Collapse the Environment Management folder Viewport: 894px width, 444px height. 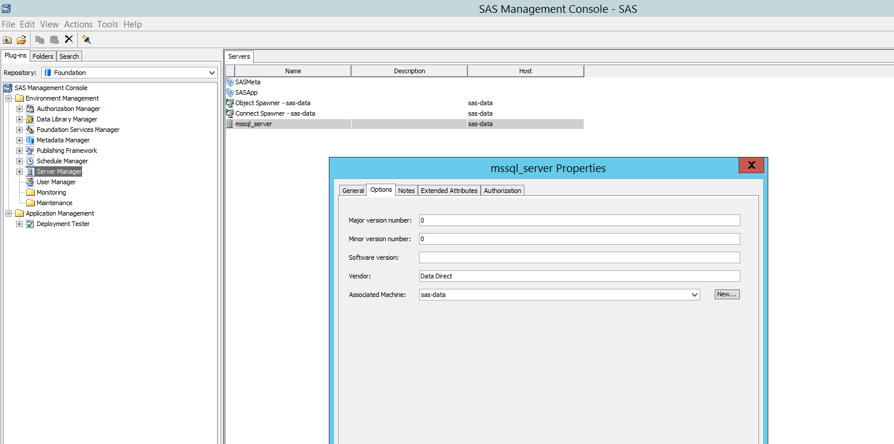(x=9, y=98)
